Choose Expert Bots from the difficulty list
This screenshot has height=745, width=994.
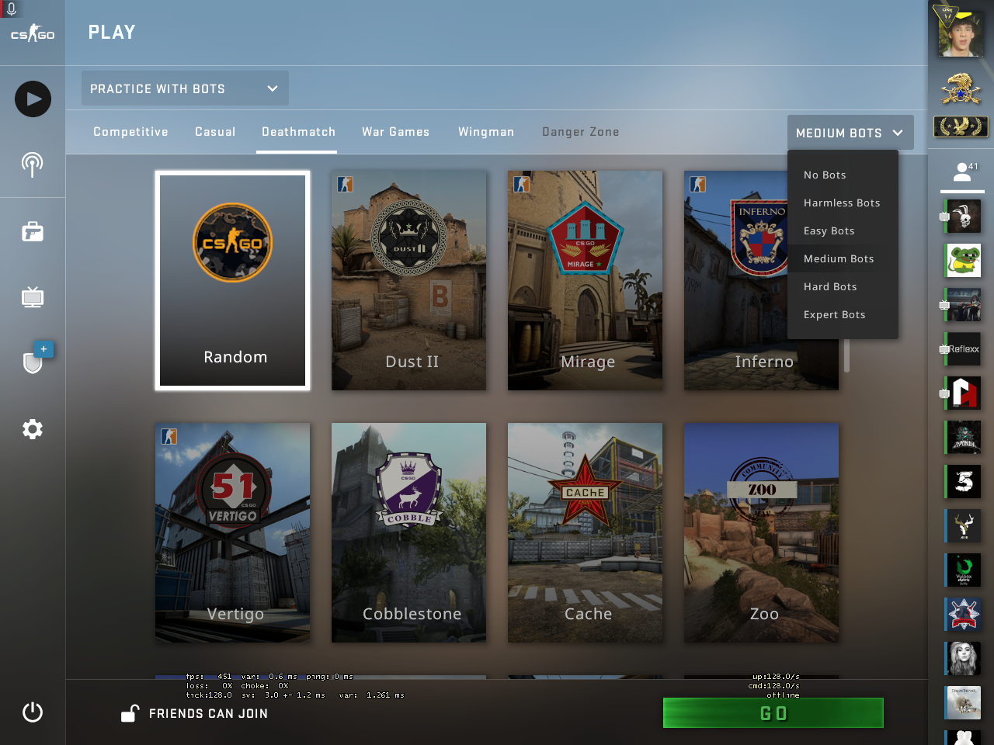[843, 315]
